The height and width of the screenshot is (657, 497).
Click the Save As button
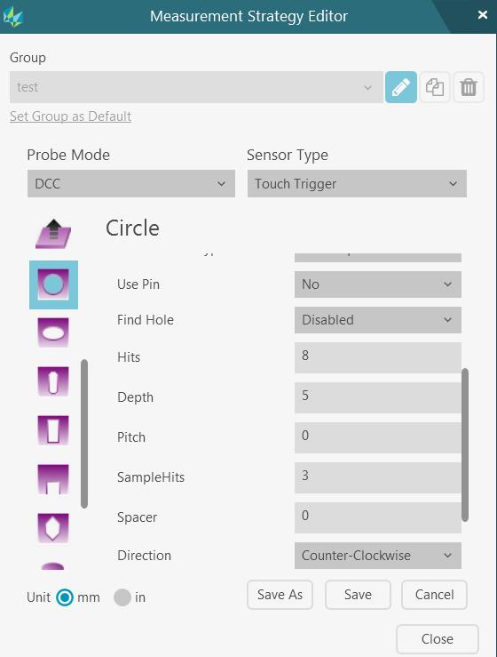pos(280,595)
